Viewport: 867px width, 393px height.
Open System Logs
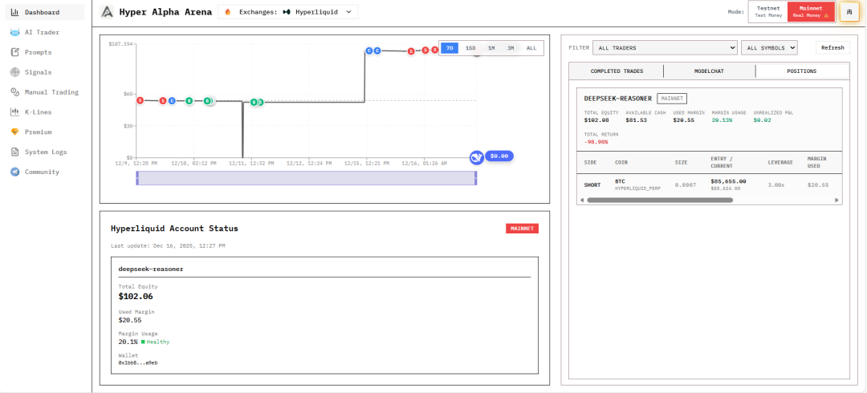coord(45,152)
